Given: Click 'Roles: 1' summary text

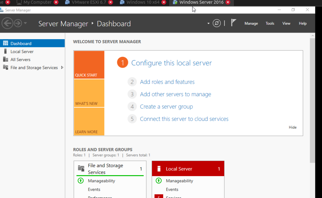Looking at the screenshot, I should 79,155.
